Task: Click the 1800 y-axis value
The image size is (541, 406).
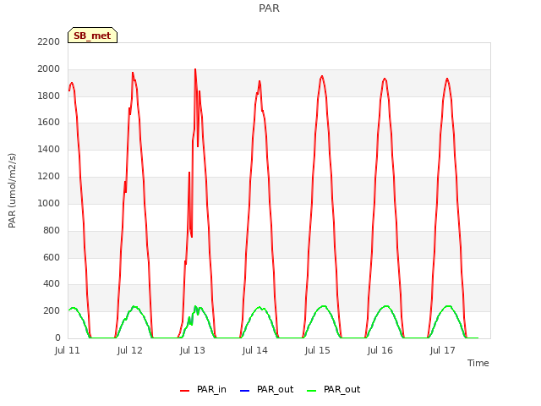Action: (x=49, y=96)
